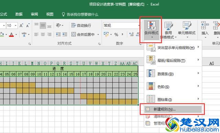The height and width of the screenshot is (133, 220).
Task: Decrease font size with the small A icon
Action: click(x=28, y=25)
